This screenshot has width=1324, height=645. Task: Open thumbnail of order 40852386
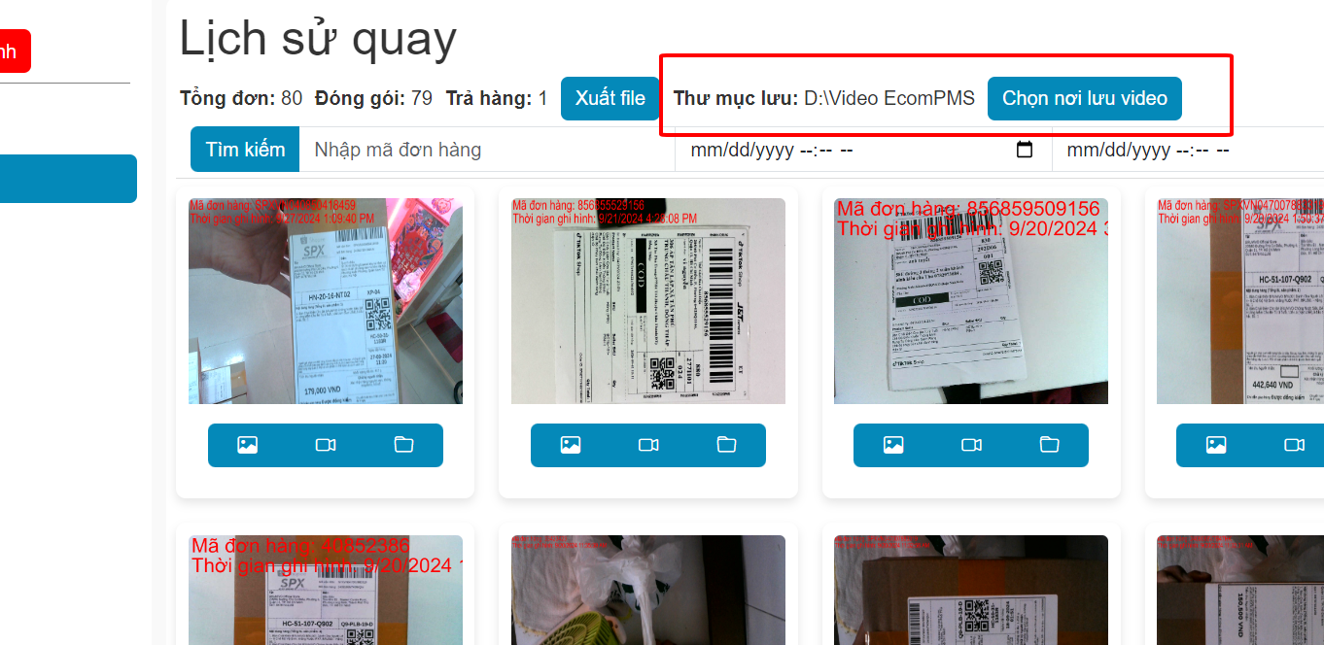[326, 590]
